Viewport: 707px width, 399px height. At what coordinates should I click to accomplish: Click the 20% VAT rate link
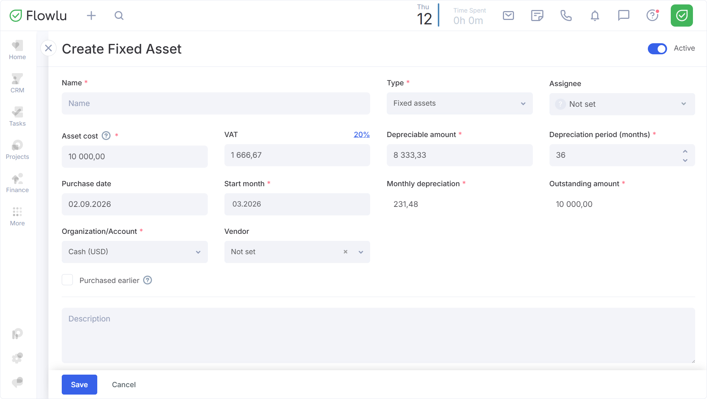pos(361,135)
